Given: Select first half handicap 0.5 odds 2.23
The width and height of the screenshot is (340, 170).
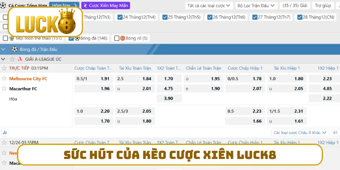Looking at the screenshot, I should (x=245, y=111).
